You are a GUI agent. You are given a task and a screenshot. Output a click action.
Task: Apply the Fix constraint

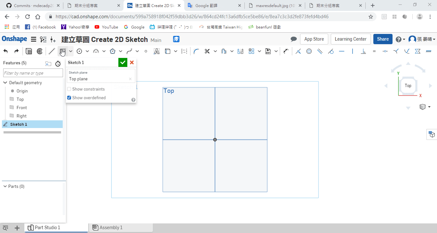(x=428, y=51)
